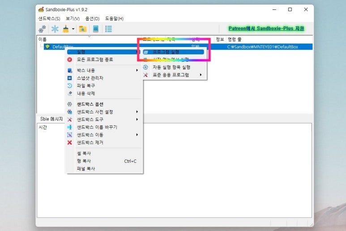Select the DefaultBox sandbox row

(178, 47)
